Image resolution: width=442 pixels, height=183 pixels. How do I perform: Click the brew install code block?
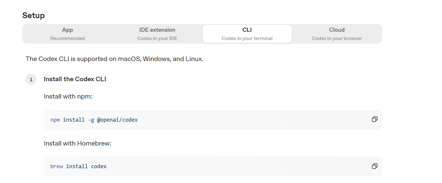(x=213, y=167)
